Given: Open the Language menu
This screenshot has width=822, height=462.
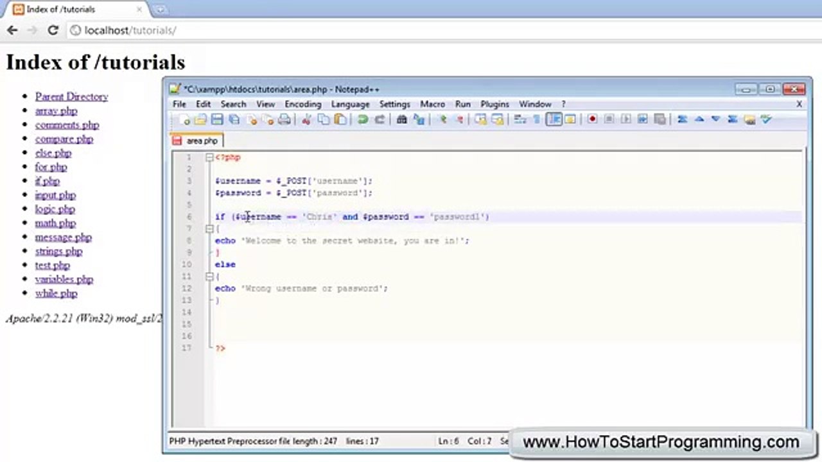Looking at the screenshot, I should pyautogui.click(x=350, y=104).
